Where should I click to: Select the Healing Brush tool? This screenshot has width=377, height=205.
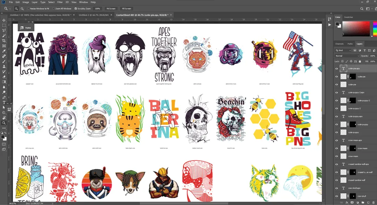(x=4, y=56)
